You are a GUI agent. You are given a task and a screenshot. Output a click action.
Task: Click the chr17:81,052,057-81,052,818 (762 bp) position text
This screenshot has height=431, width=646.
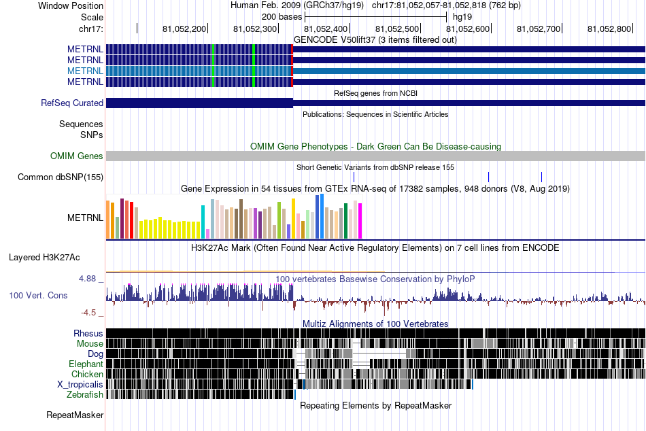coord(446,5)
